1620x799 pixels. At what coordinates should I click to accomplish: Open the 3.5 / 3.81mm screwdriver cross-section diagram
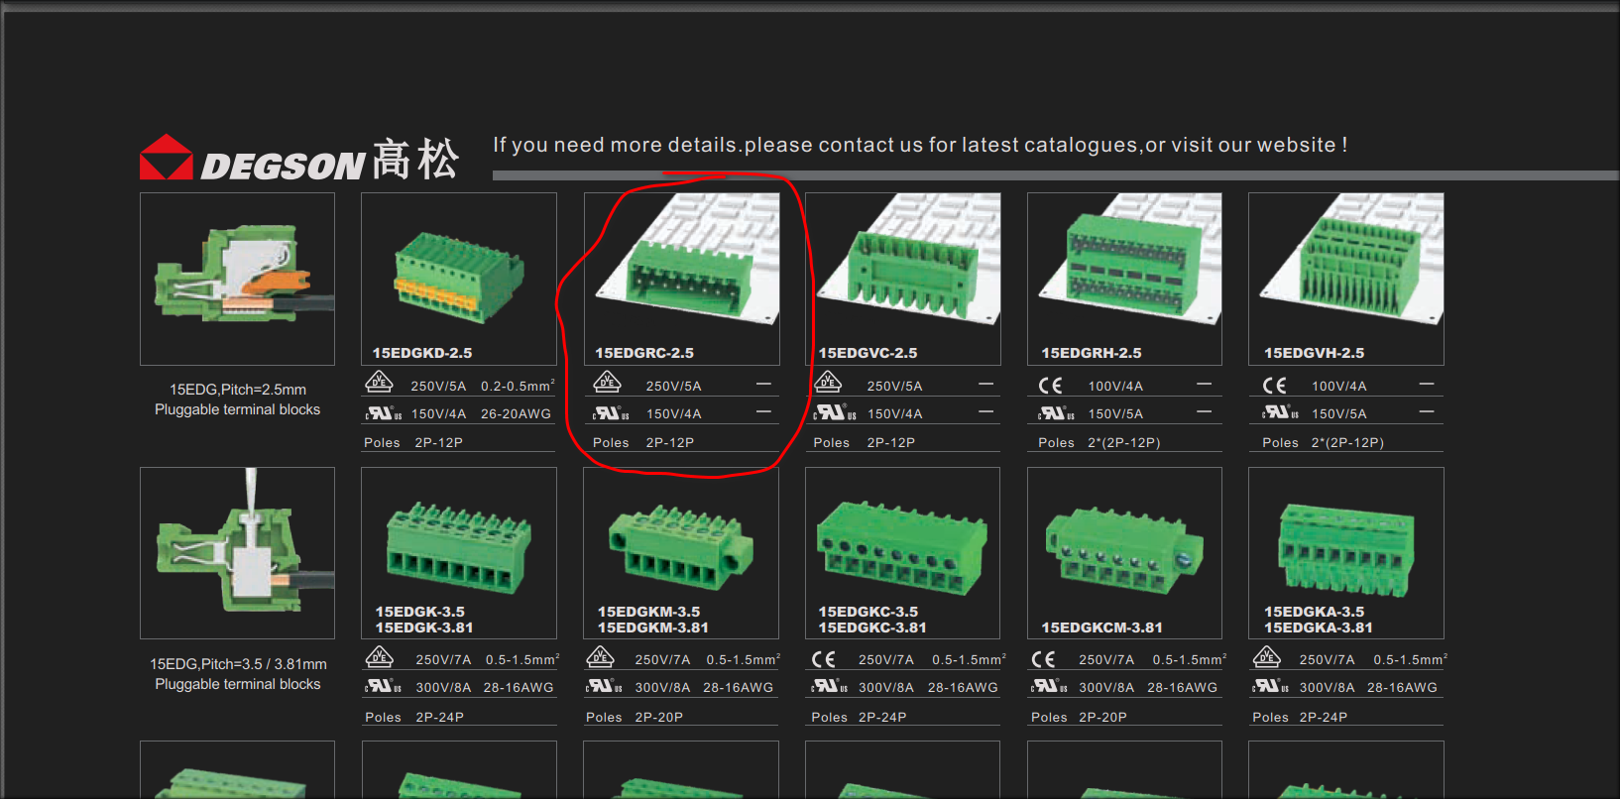[237, 553]
